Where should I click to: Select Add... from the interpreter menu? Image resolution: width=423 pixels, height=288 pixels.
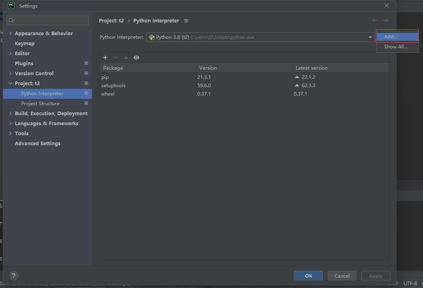click(397, 37)
